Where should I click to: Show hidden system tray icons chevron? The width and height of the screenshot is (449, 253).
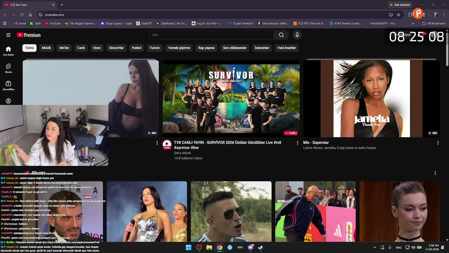click(375, 247)
